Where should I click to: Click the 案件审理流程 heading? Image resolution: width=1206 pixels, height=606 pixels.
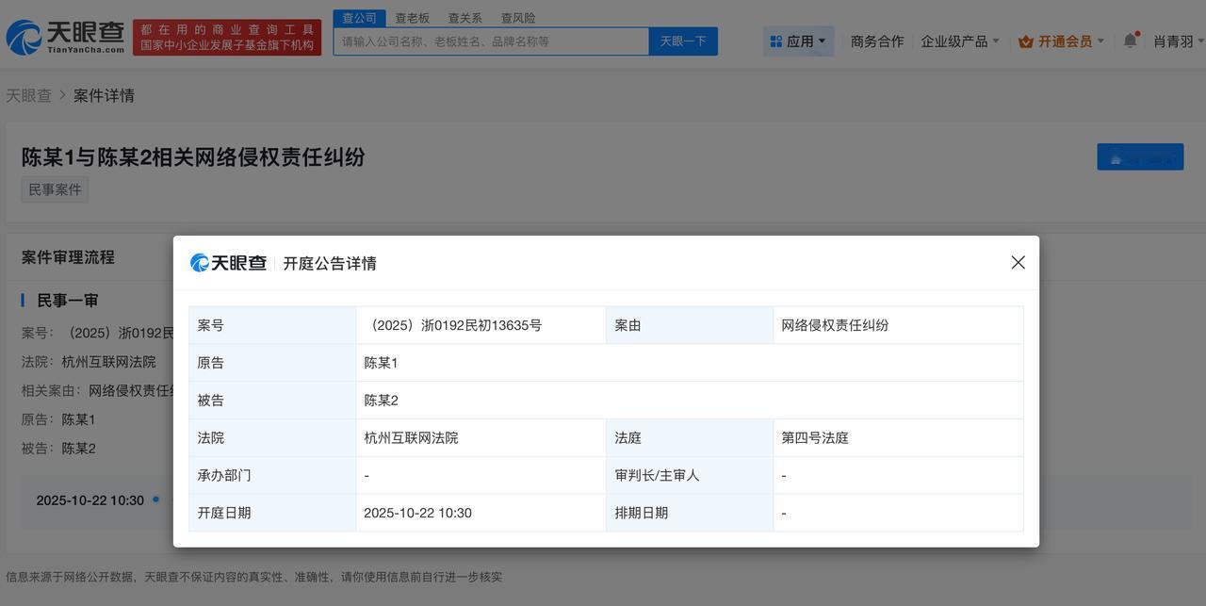(68, 257)
